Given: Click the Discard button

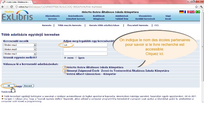Looking at the screenshot, I should pyautogui.click(x=28, y=86).
